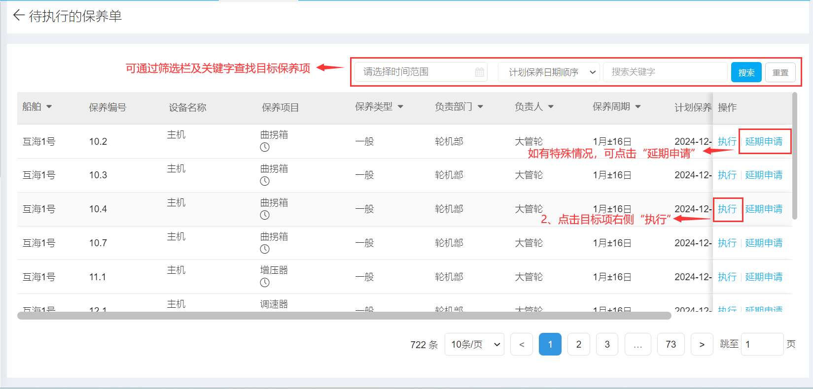This screenshot has height=389, width=813.
Task: Click 延期申请 for maintenance item 10.4
Action: click(x=764, y=209)
